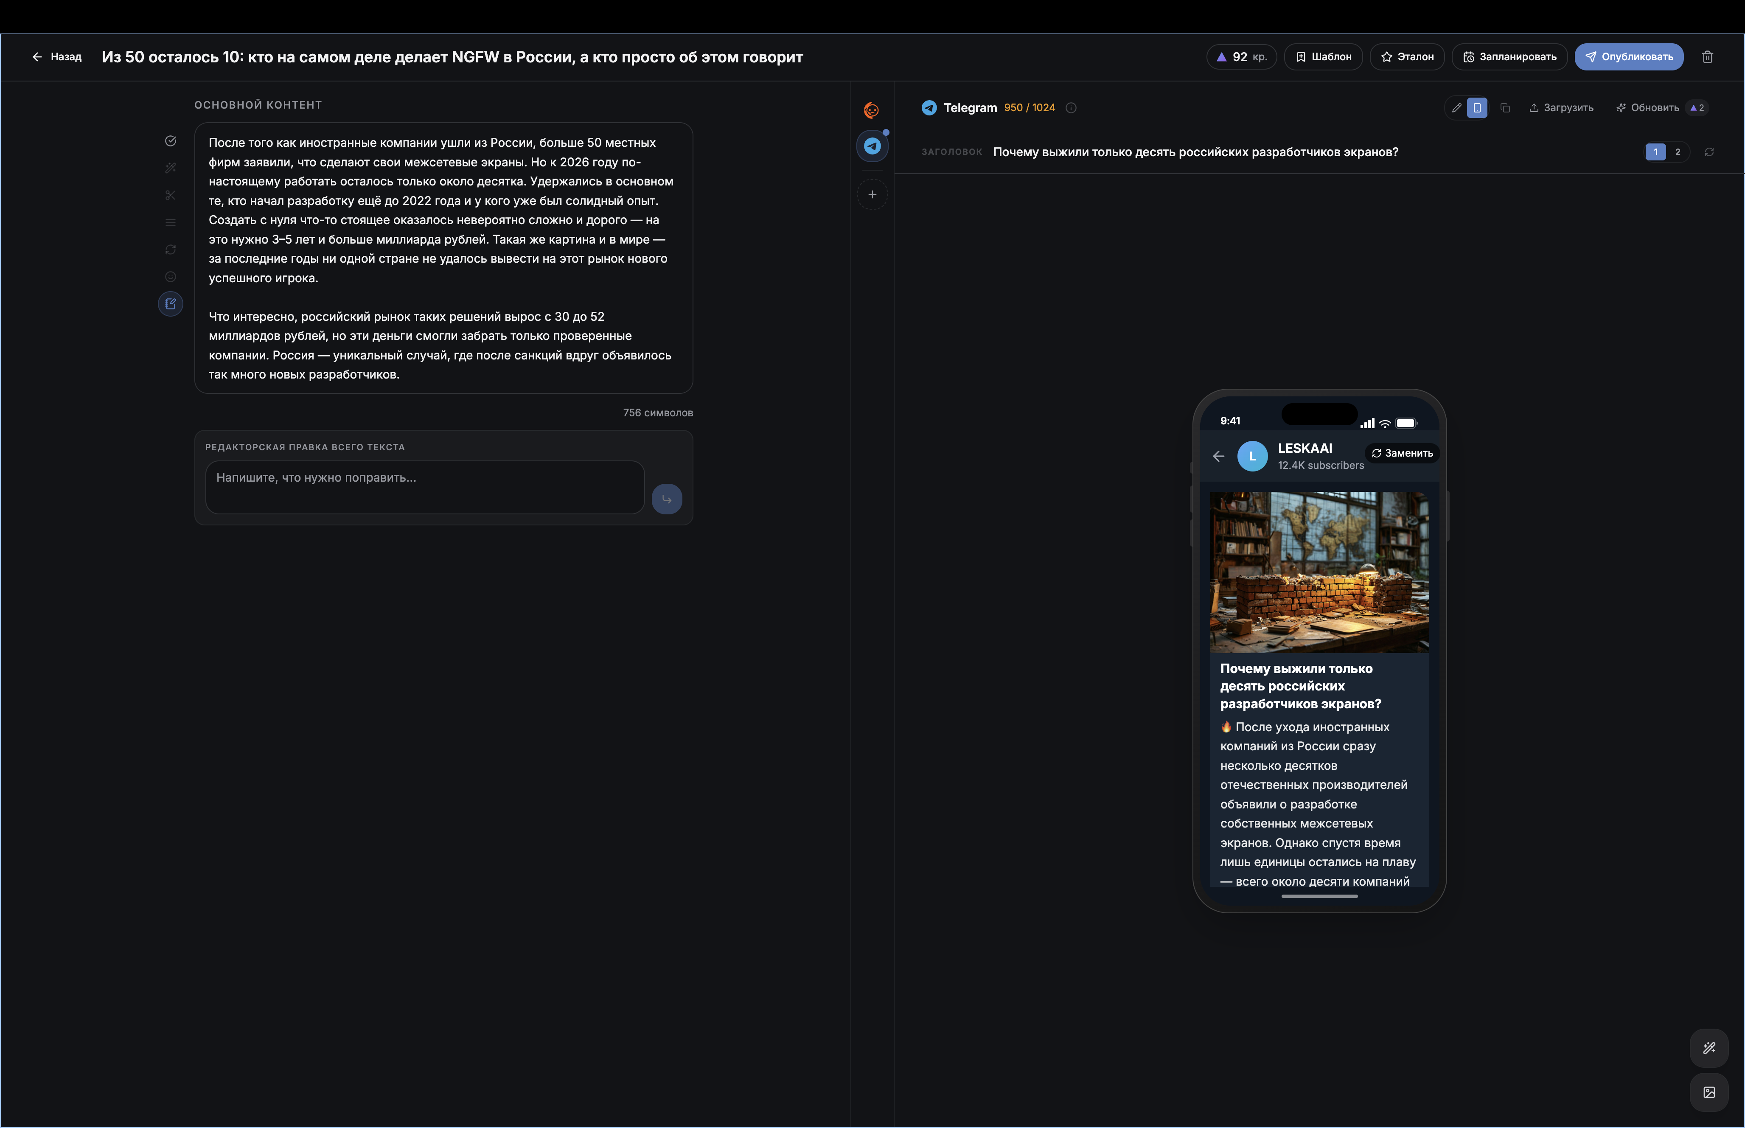Click the trash delete icon in header

1707,57
